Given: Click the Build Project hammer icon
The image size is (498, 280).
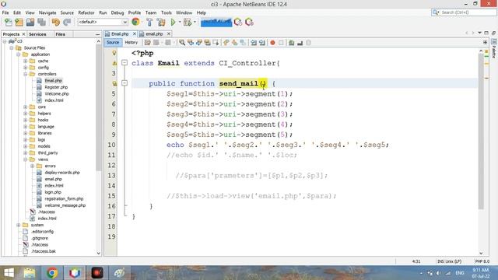Looking at the screenshot, I should (149, 23).
